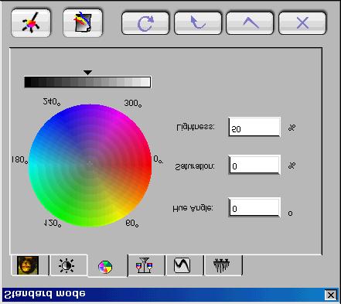Click the image with paintbrush icon button
Image resolution: width=341 pixels, height=304 pixels.
tap(83, 23)
